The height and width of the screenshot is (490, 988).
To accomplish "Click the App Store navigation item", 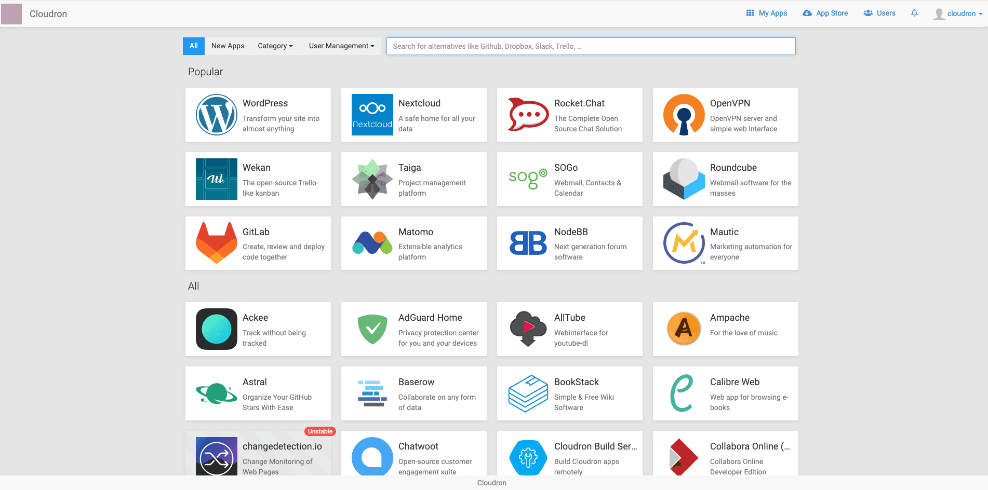I will (x=825, y=13).
